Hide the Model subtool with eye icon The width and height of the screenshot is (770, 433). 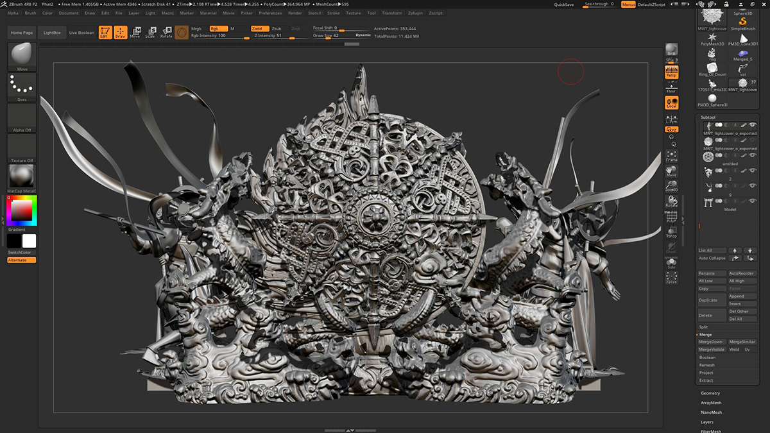[754, 202]
